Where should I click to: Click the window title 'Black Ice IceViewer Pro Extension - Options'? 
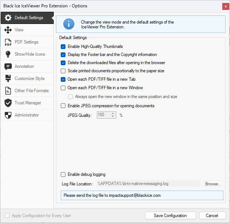45,6
